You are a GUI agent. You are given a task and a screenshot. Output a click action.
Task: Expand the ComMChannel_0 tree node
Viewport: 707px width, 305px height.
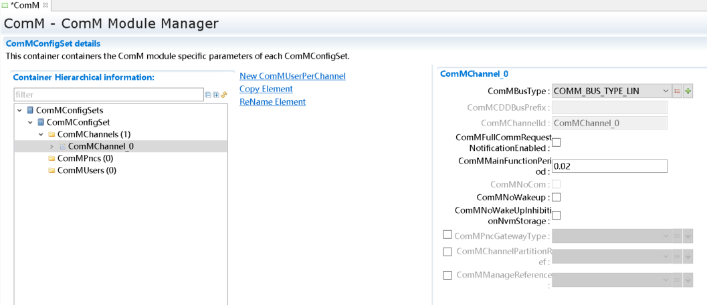(52, 146)
